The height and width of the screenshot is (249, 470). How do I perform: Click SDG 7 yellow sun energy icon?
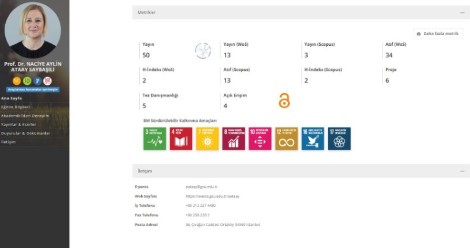tap(207, 139)
